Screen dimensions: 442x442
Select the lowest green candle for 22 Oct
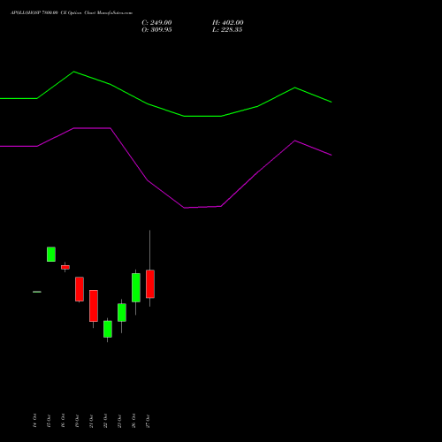pos(108,329)
